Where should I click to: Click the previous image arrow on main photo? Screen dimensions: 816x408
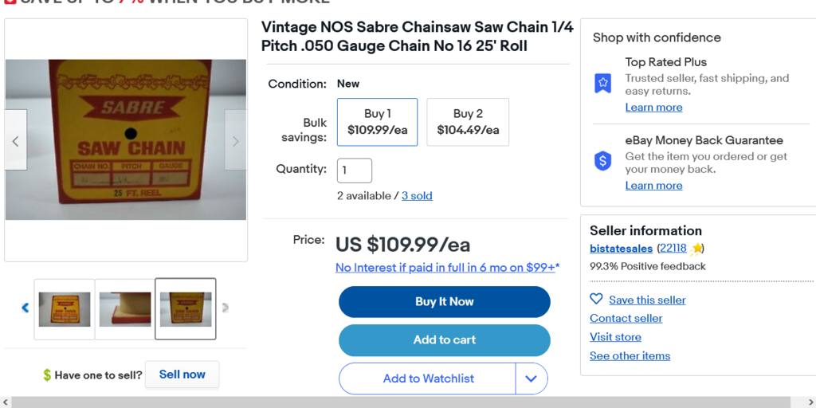pos(15,141)
